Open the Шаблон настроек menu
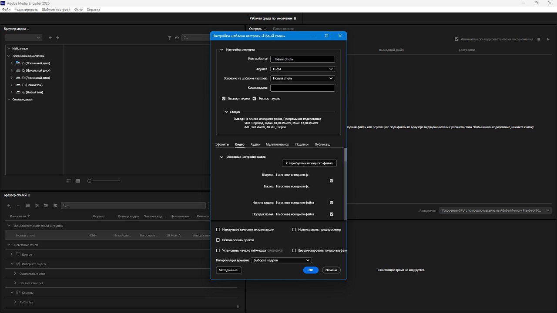 pos(56,9)
